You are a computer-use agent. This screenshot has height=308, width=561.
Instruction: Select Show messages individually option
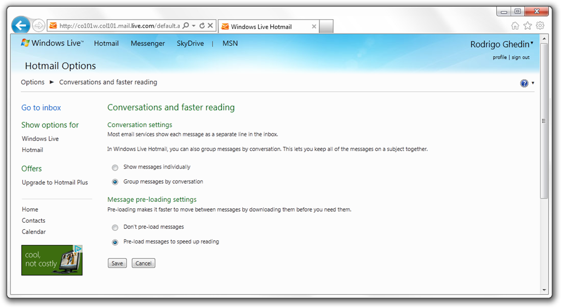point(115,167)
